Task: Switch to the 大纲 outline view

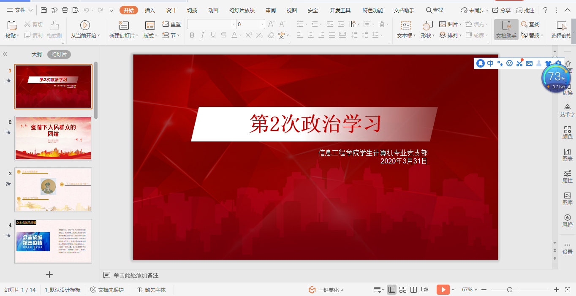Action: 37,54
